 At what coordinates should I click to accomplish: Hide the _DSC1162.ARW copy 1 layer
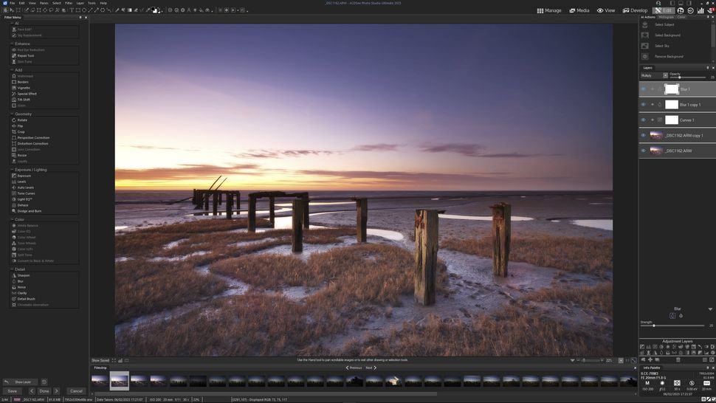pyautogui.click(x=644, y=136)
